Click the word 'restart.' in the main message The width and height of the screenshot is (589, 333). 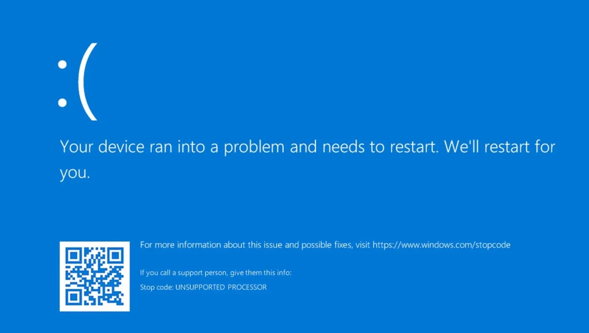[414, 147]
